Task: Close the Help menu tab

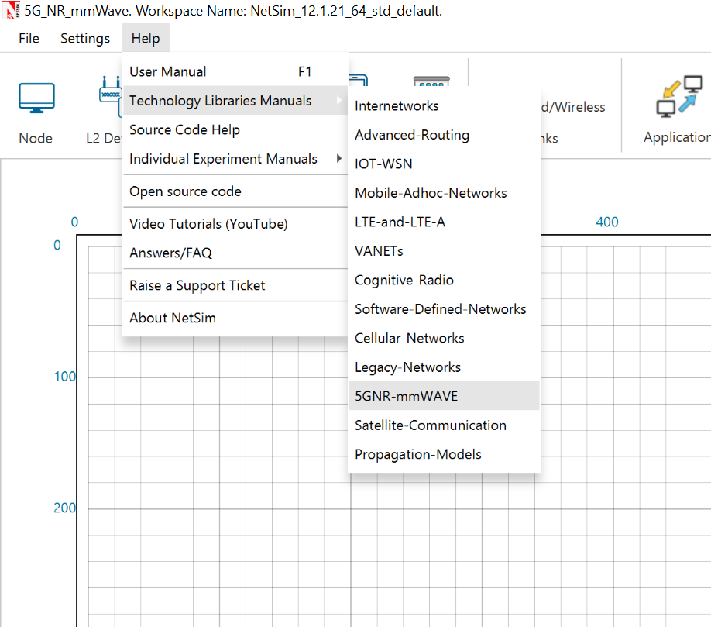Action: (x=146, y=39)
